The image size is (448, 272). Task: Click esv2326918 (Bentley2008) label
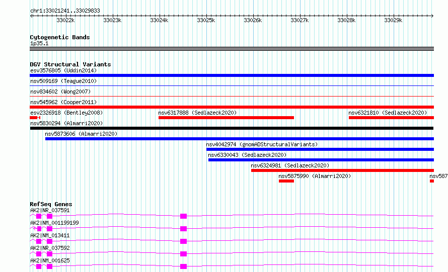66,113
